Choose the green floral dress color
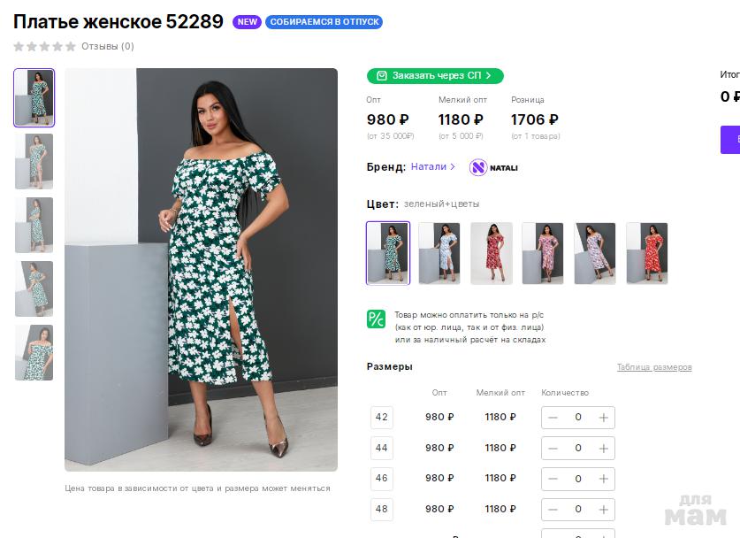The width and height of the screenshot is (740, 538). pos(388,253)
